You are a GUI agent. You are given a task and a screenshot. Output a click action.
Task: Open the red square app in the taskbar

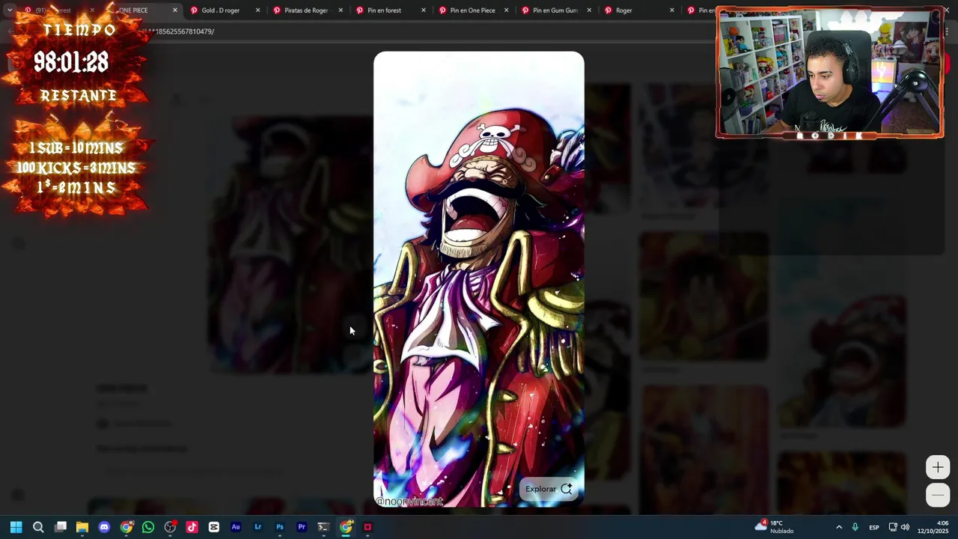[x=367, y=527]
